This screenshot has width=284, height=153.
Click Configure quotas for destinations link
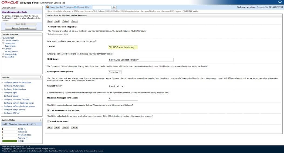point(18,82)
